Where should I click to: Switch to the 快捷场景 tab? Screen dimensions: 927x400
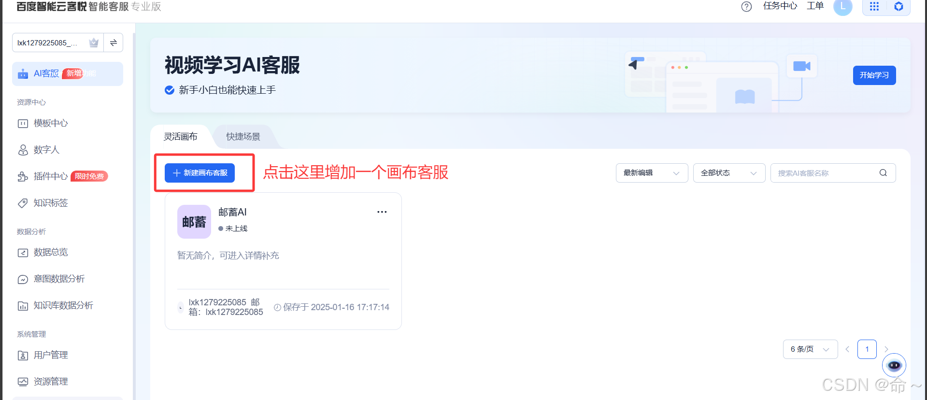point(243,137)
